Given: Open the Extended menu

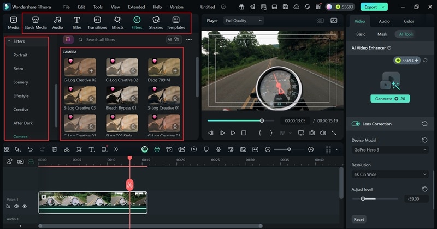Looking at the screenshot, I should coord(136,7).
